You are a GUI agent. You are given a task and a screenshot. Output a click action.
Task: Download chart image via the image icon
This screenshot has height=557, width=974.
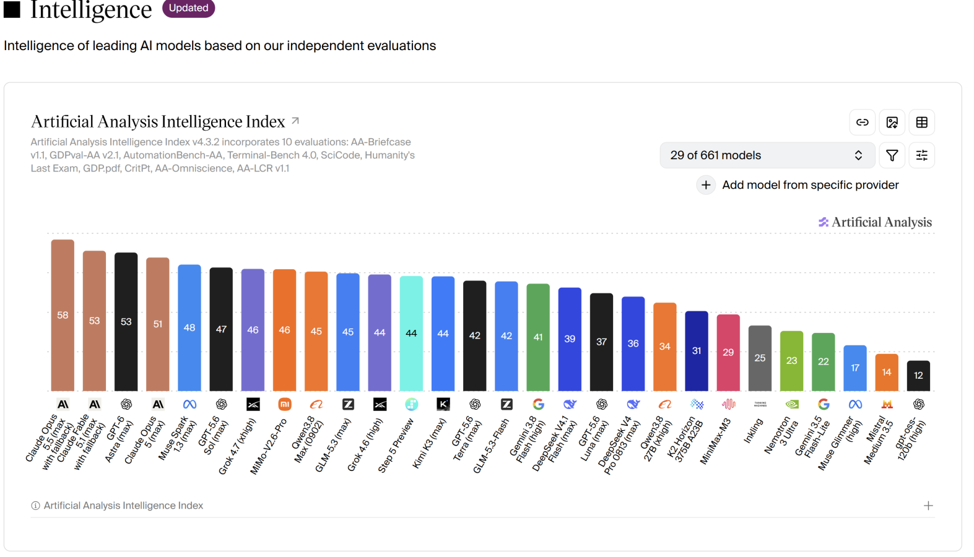tap(892, 123)
